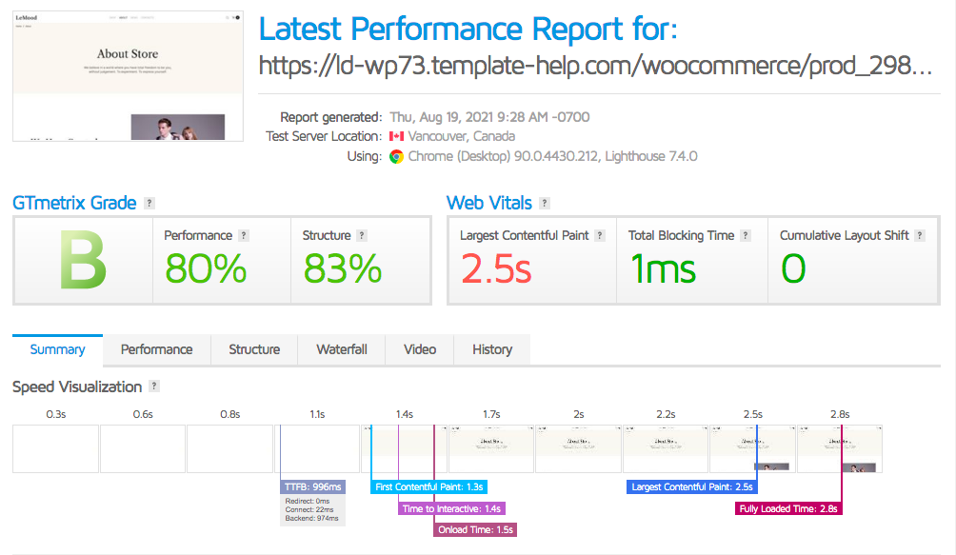This screenshot has width=956, height=555.
Task: Click help icon beside Speed Visualization
Action: tap(154, 387)
